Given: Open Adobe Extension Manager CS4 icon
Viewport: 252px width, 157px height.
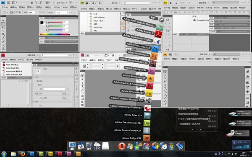Looking at the screenshot, I should (148, 100).
